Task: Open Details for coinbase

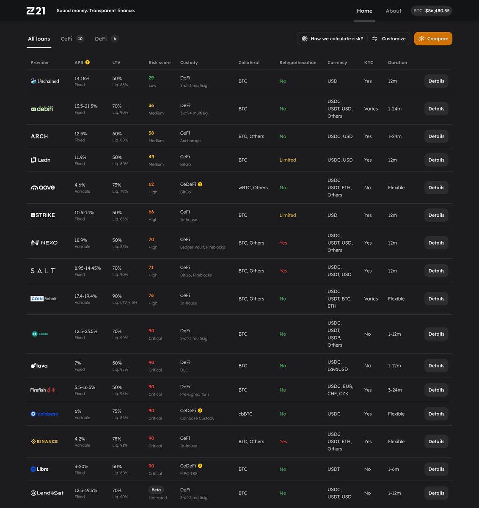Action: 436,414
